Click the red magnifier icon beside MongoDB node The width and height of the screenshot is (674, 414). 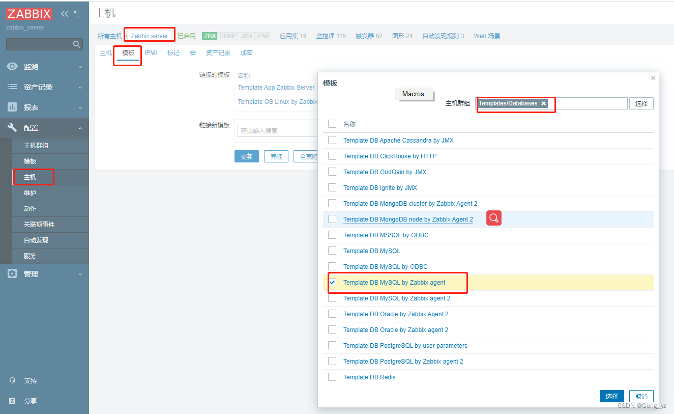click(494, 218)
